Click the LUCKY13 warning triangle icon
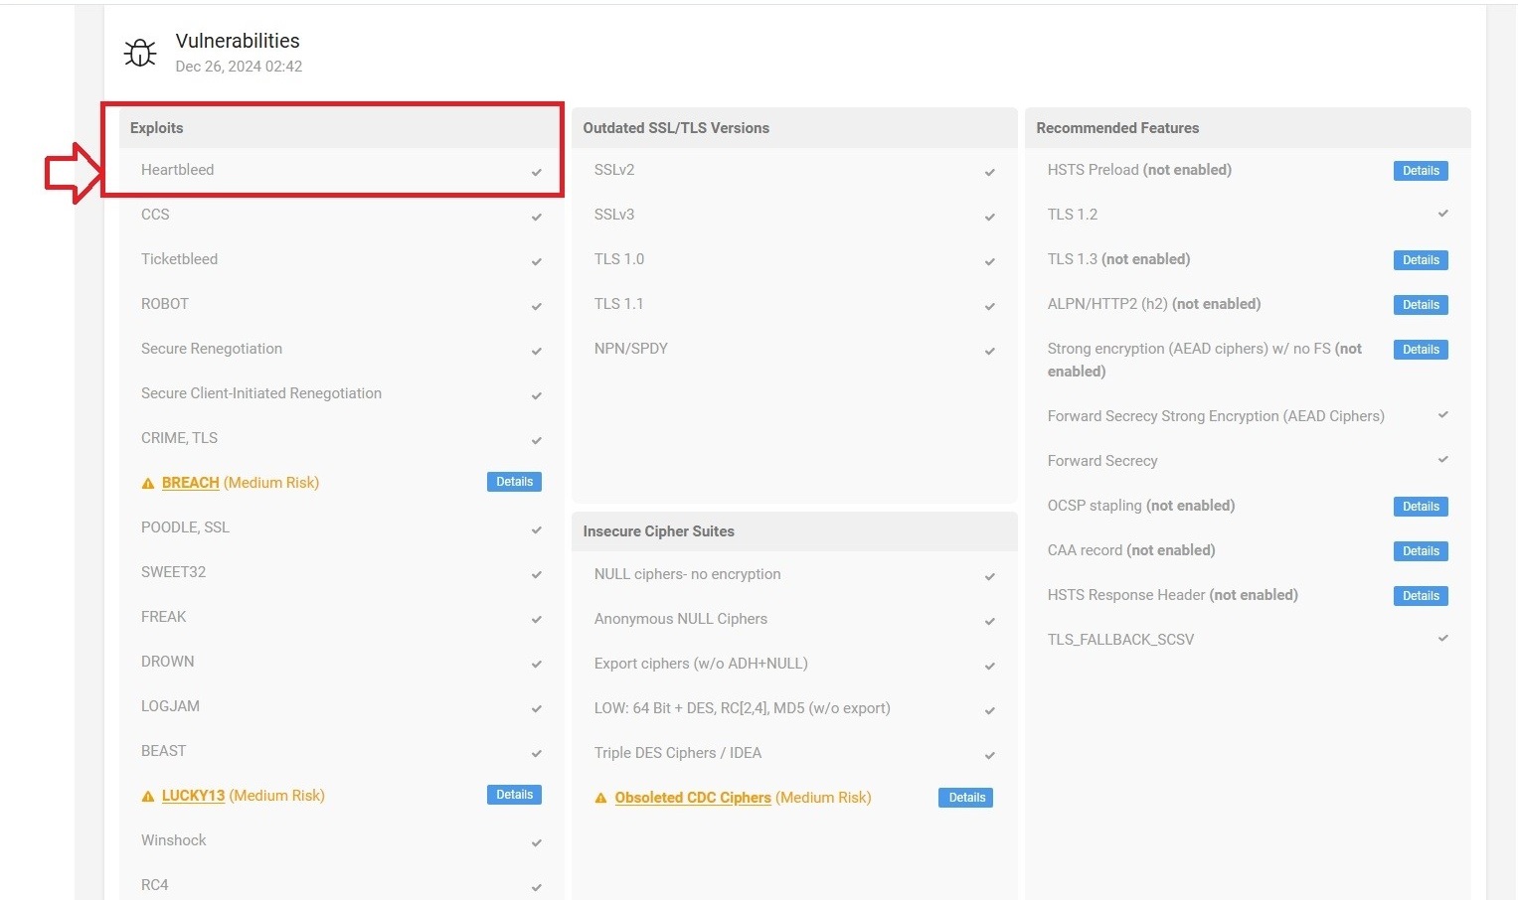Screen dimensions: 1518x900 coord(148,797)
